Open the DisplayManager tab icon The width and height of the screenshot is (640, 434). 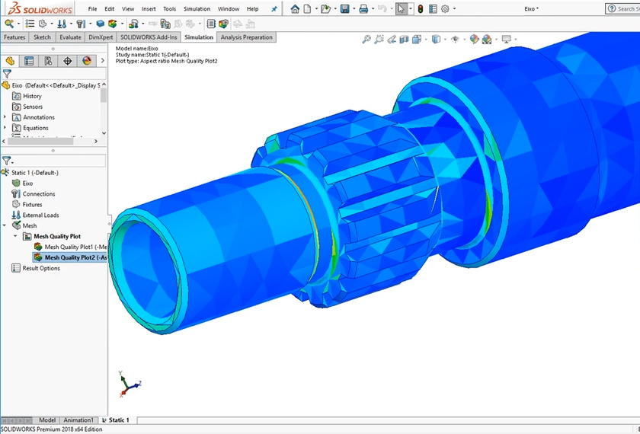tap(86, 61)
